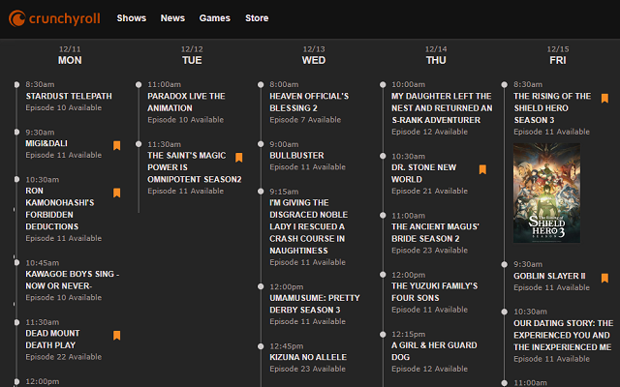Click Episode 22 Available under Dead Mount Death Play

[x=64, y=357]
